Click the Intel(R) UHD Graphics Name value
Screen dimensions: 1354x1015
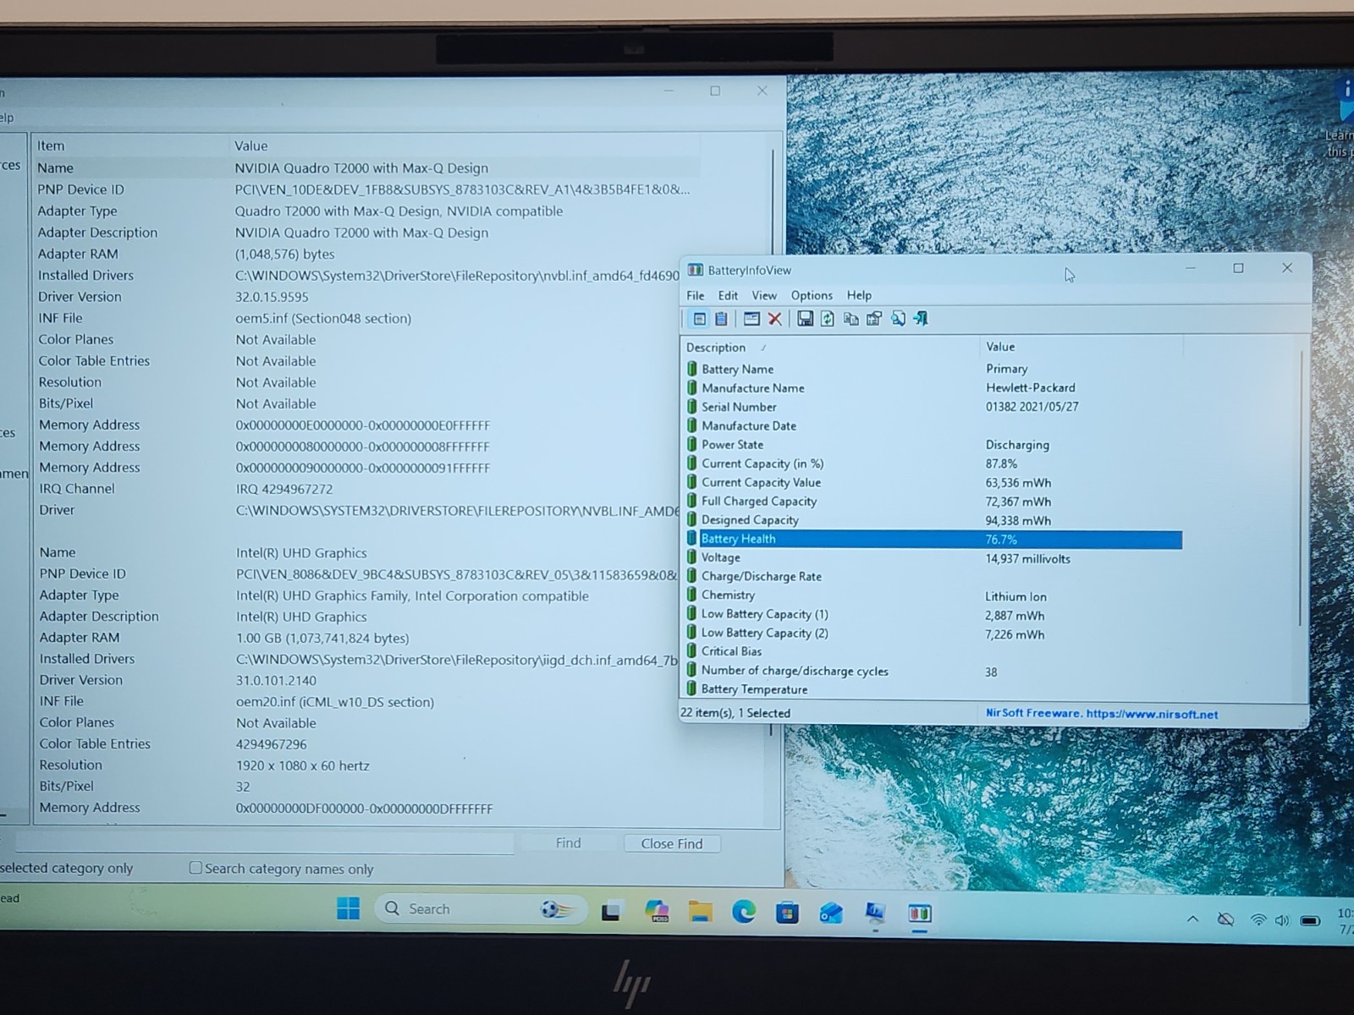(x=301, y=553)
